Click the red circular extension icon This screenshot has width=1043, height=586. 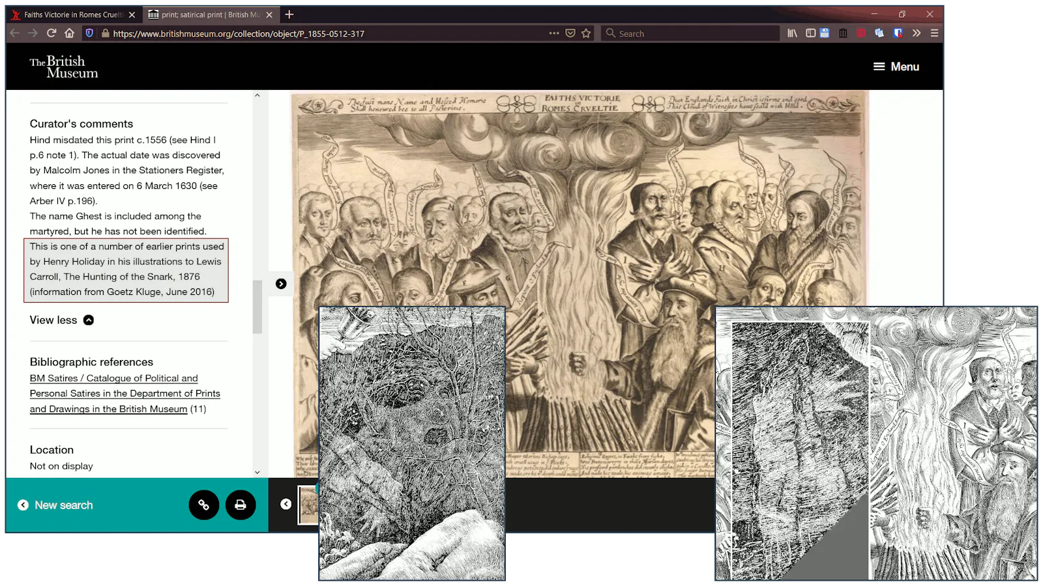point(861,33)
